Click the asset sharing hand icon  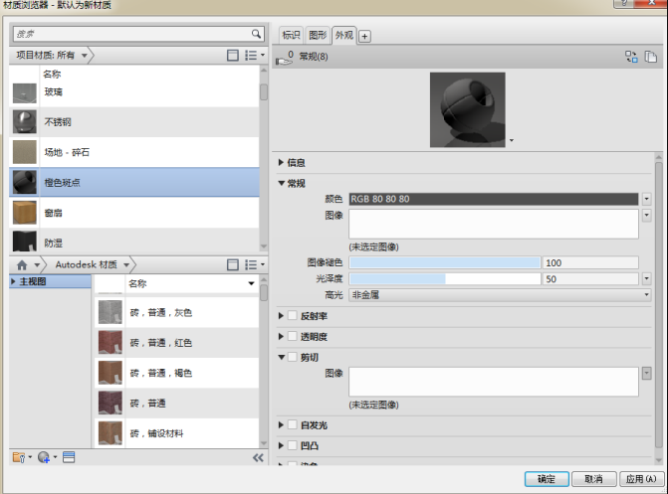pyautogui.click(x=285, y=58)
